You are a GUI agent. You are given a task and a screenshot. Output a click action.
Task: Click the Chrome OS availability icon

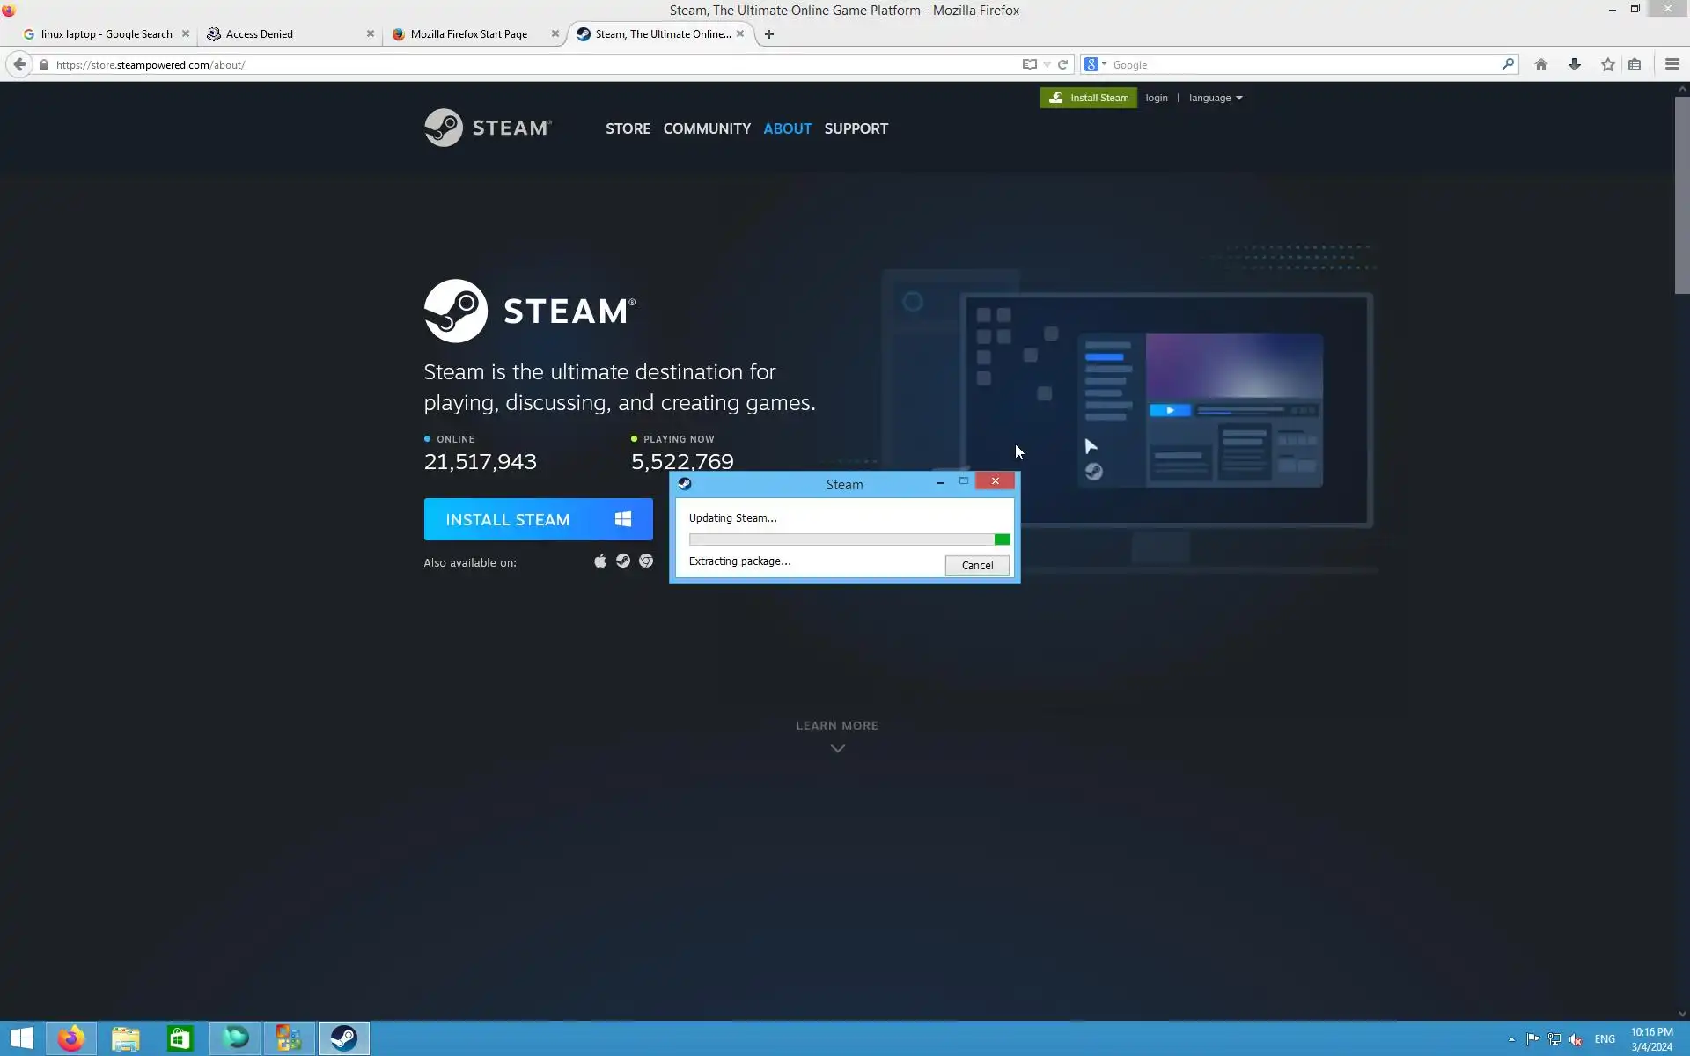click(x=646, y=561)
